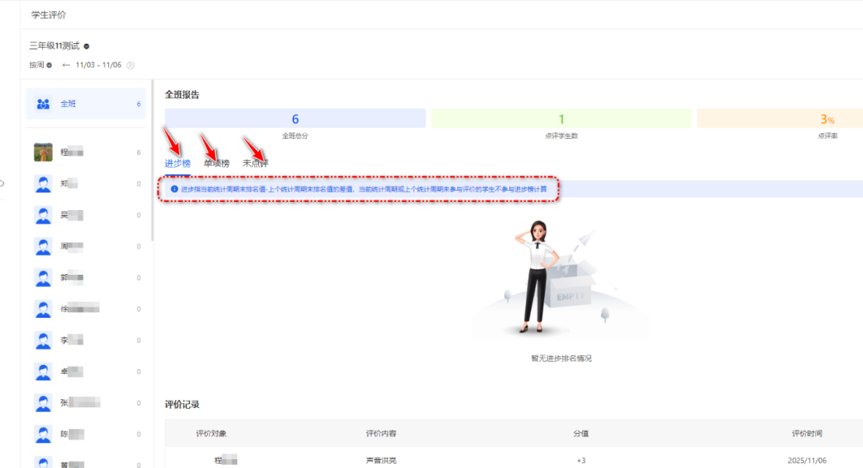Click the avatar icon of student 吴

click(43, 215)
